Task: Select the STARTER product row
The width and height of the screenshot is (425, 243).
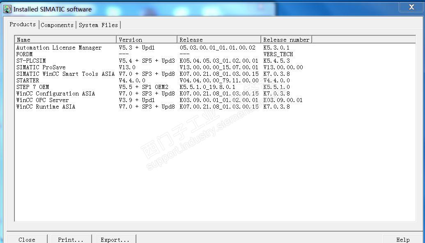Action: pos(28,80)
